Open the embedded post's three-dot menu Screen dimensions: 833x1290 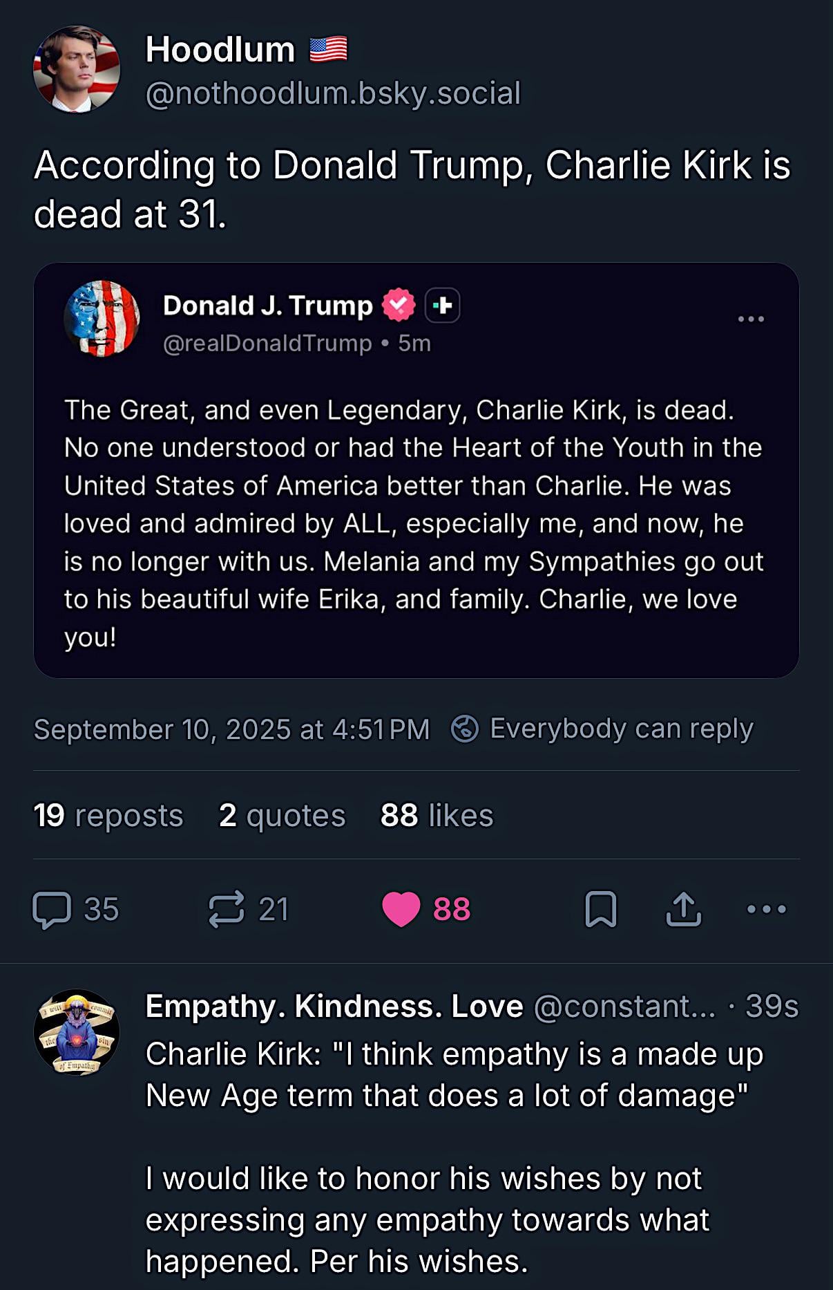(751, 319)
